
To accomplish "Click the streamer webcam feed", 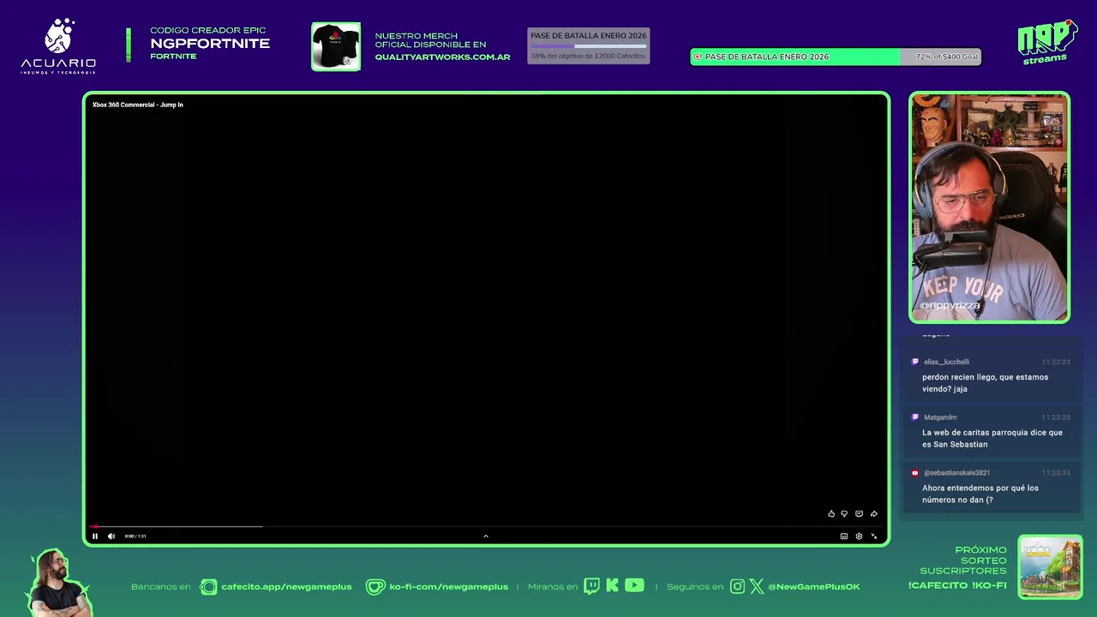I will pyautogui.click(x=989, y=207).
